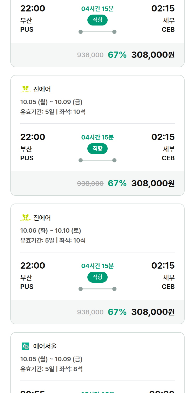Tap the 직항 badge on the topmost flight card

(x=97, y=20)
